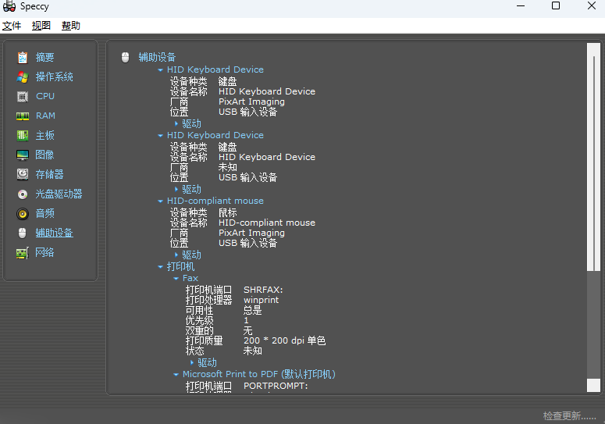This screenshot has width=605, height=424.
Task: Open the CPU section label
Action: (45, 96)
